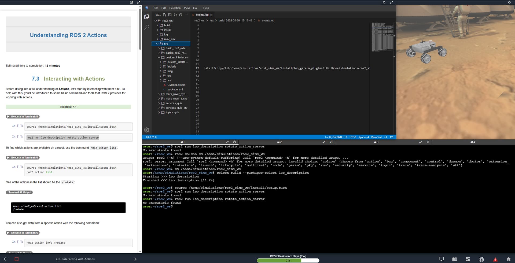This screenshot has width=515, height=263.
Task: Click the New Folder icon in explorer
Action: coord(170,15)
